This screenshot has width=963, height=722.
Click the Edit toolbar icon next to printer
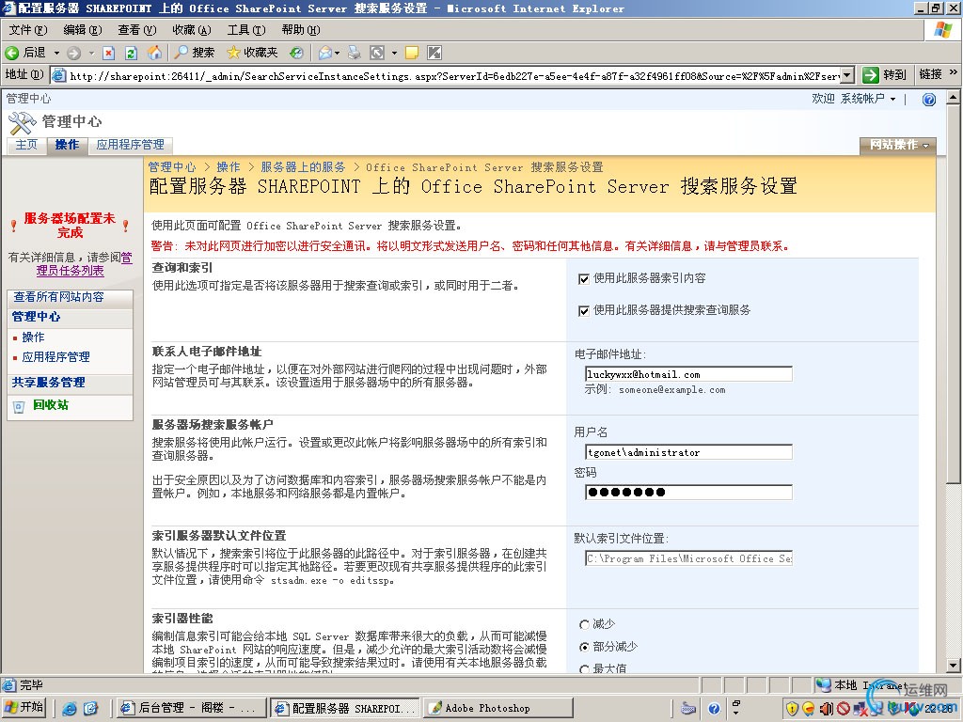coord(377,53)
